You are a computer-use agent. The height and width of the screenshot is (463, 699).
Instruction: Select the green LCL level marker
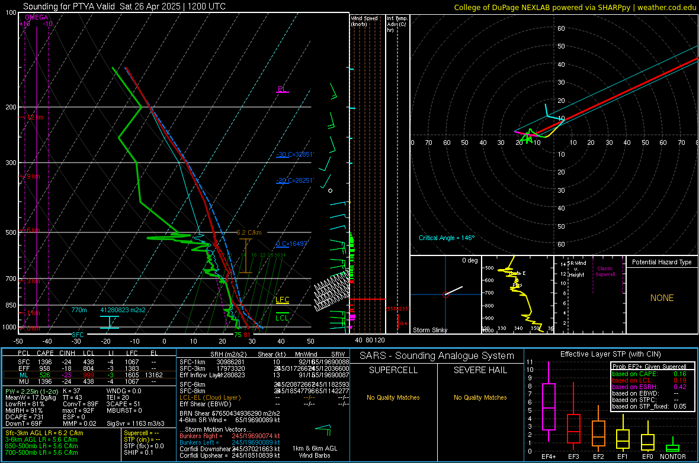282,318
